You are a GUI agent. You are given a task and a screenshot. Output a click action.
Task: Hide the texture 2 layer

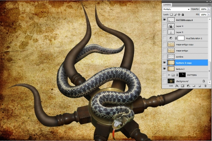click(x=164, y=69)
